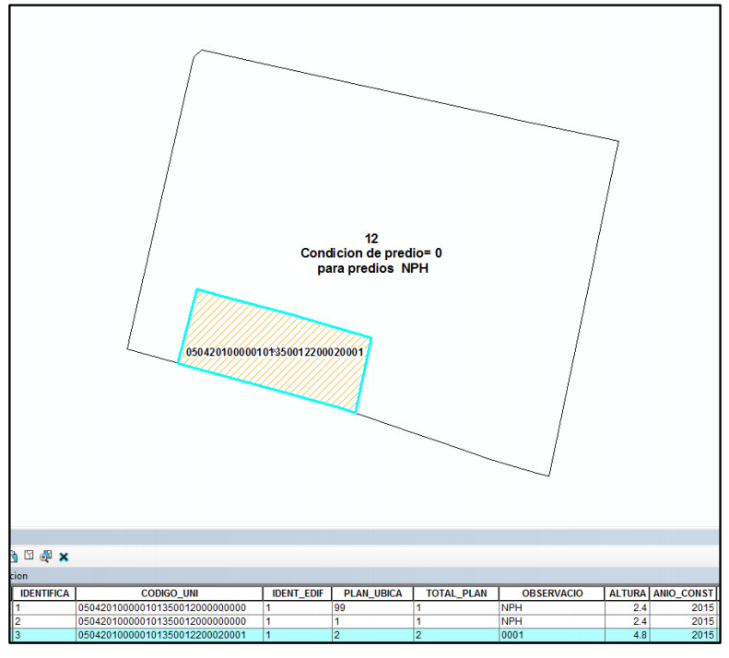Click TOTAL_PLAN cell in row 2
This screenshot has width=729, height=658.
456,621
